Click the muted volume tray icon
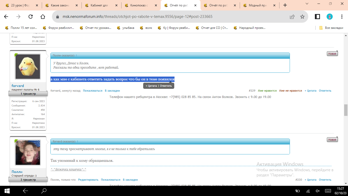Viewport: 348px width, 196px height. click(318, 191)
